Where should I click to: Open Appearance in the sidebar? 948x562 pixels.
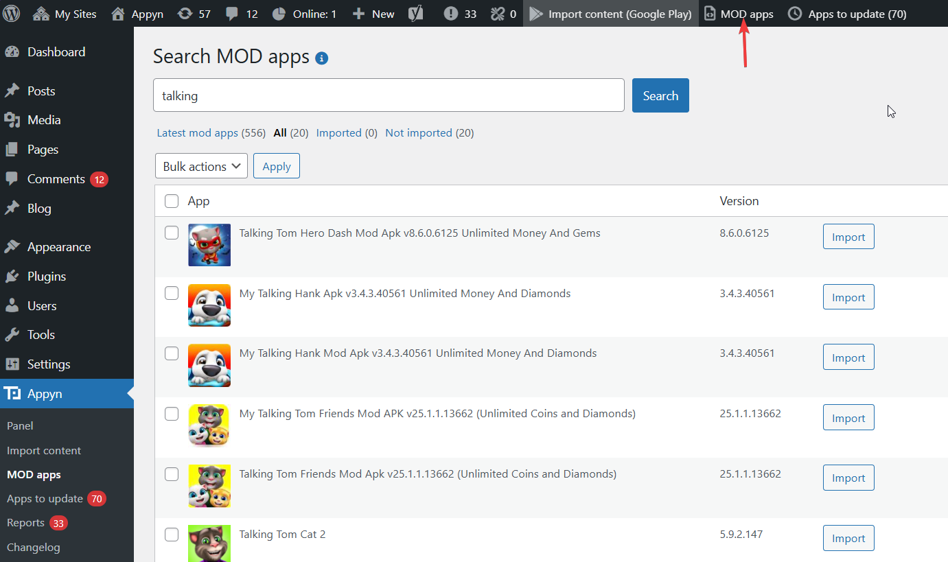tap(58, 247)
